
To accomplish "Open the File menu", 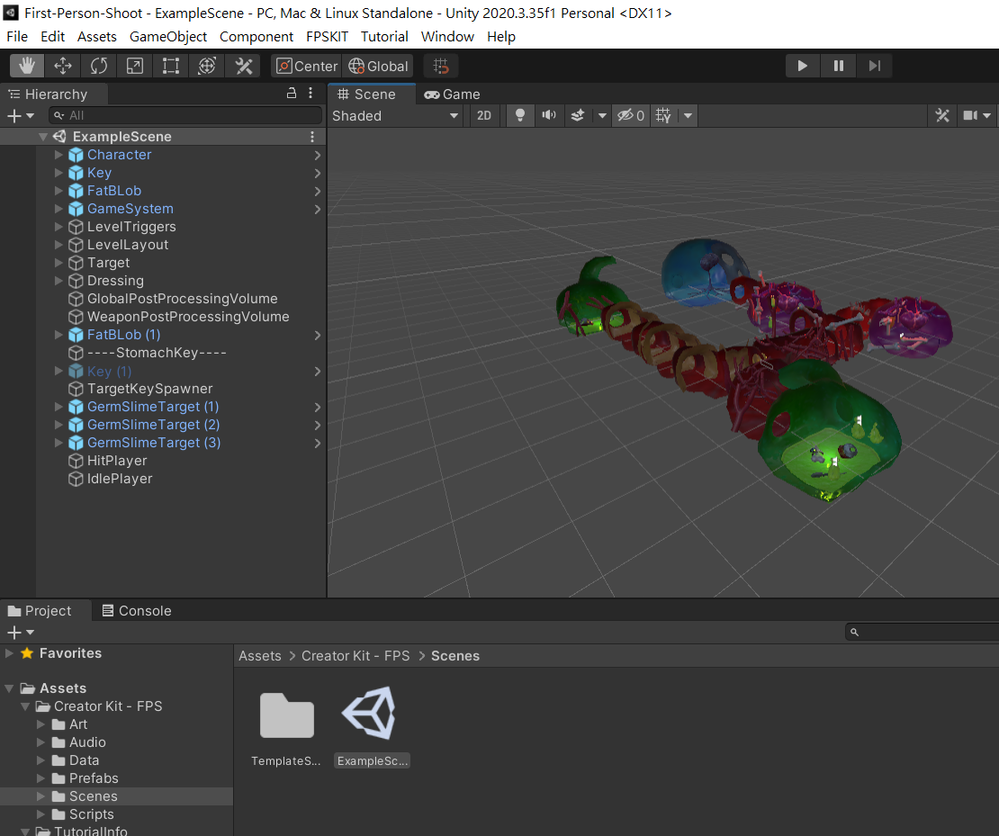I will pyautogui.click(x=17, y=36).
